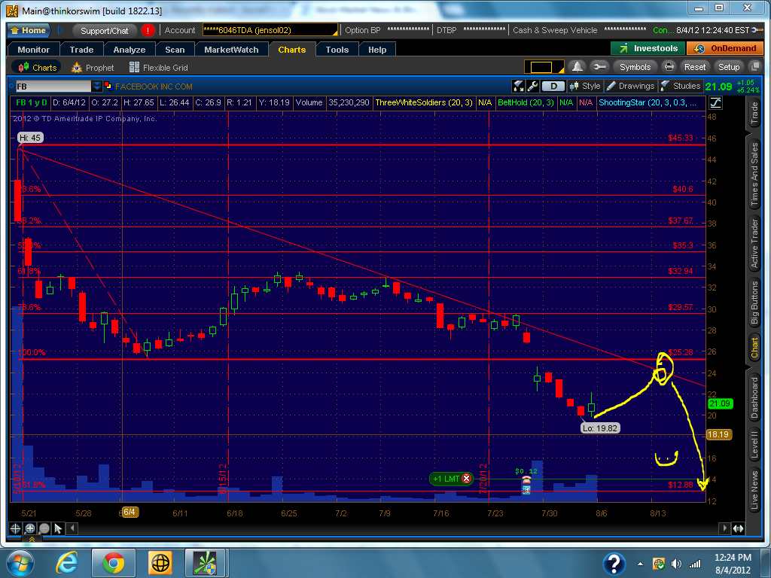
Task: Click the Reset button
Action: click(x=695, y=67)
